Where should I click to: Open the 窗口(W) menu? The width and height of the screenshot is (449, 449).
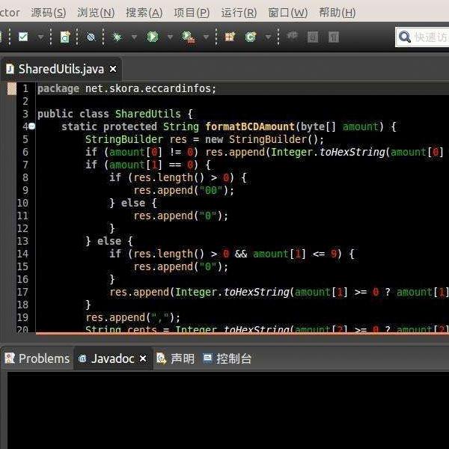pos(288,13)
